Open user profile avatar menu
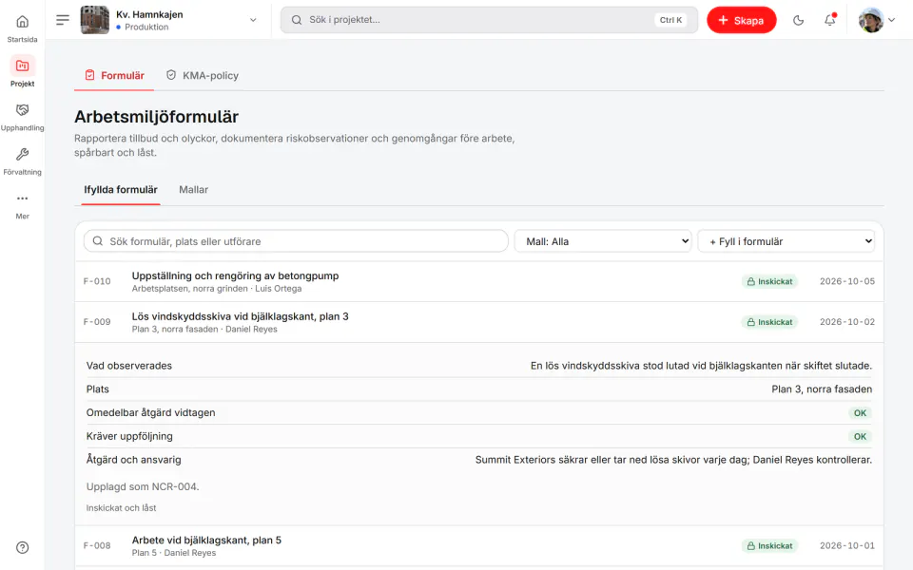The width and height of the screenshot is (913, 570). (x=876, y=20)
